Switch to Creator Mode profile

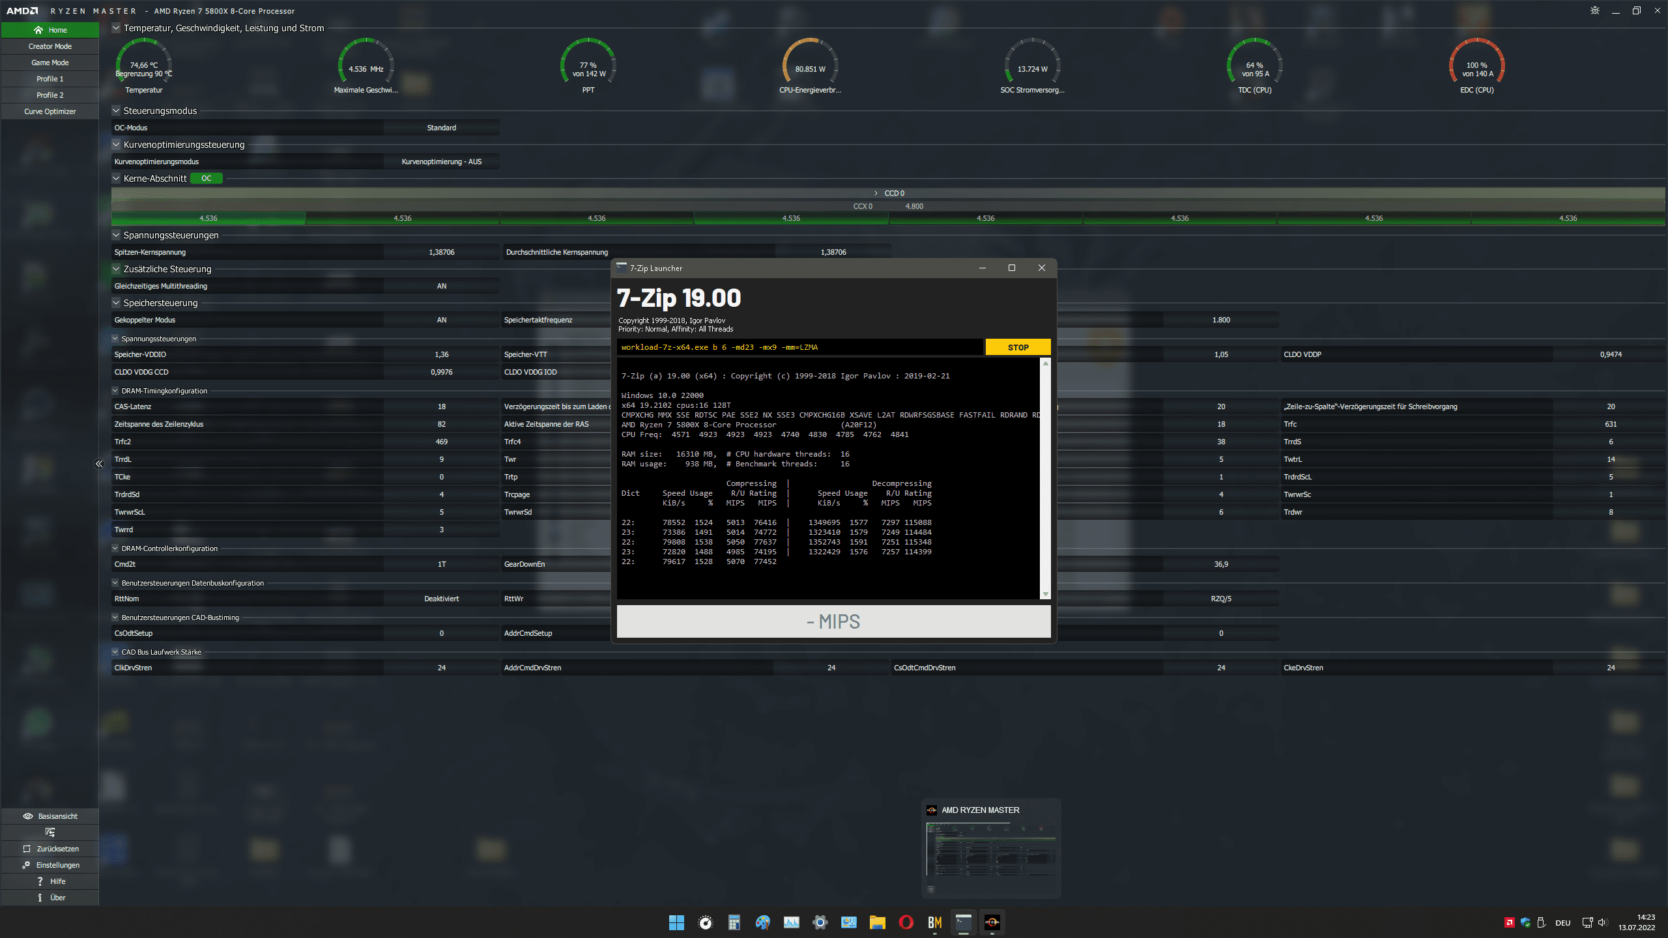(50, 46)
